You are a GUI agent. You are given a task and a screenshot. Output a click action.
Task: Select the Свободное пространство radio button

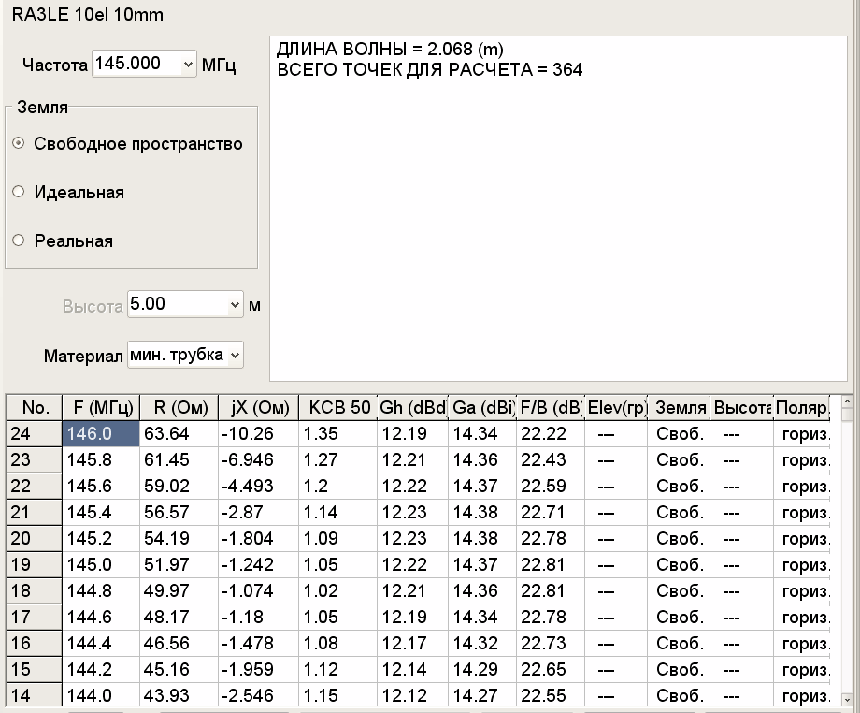click(19, 144)
